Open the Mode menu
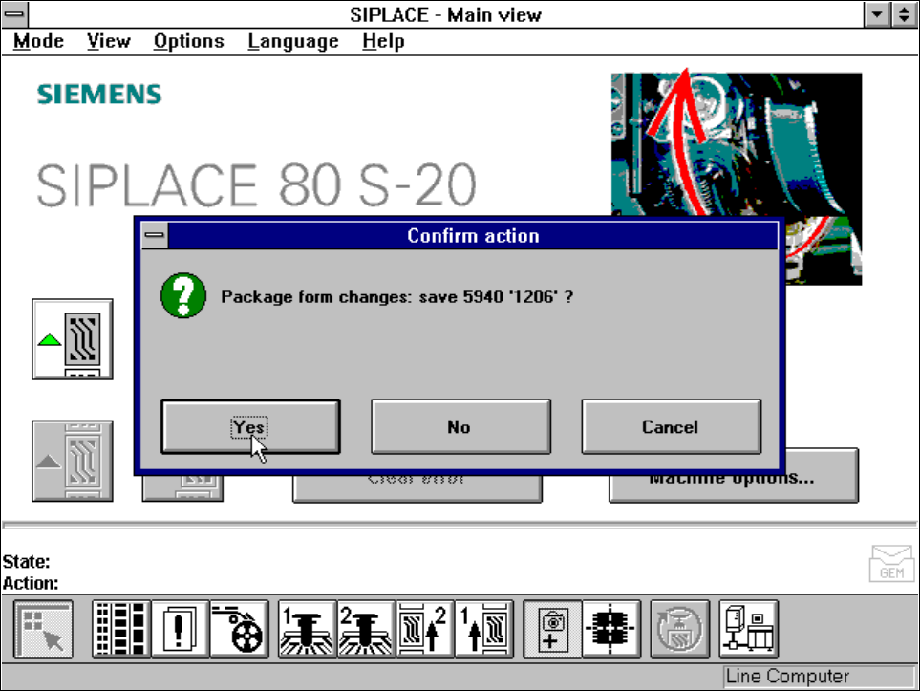Image resolution: width=920 pixels, height=691 pixels. pos(39,42)
